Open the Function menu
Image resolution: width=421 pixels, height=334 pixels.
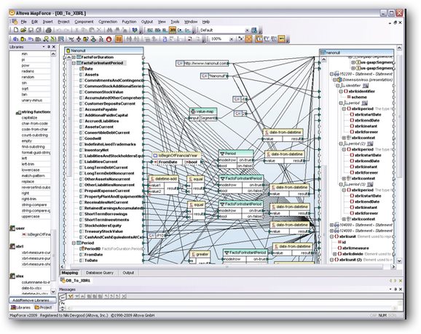(x=129, y=22)
